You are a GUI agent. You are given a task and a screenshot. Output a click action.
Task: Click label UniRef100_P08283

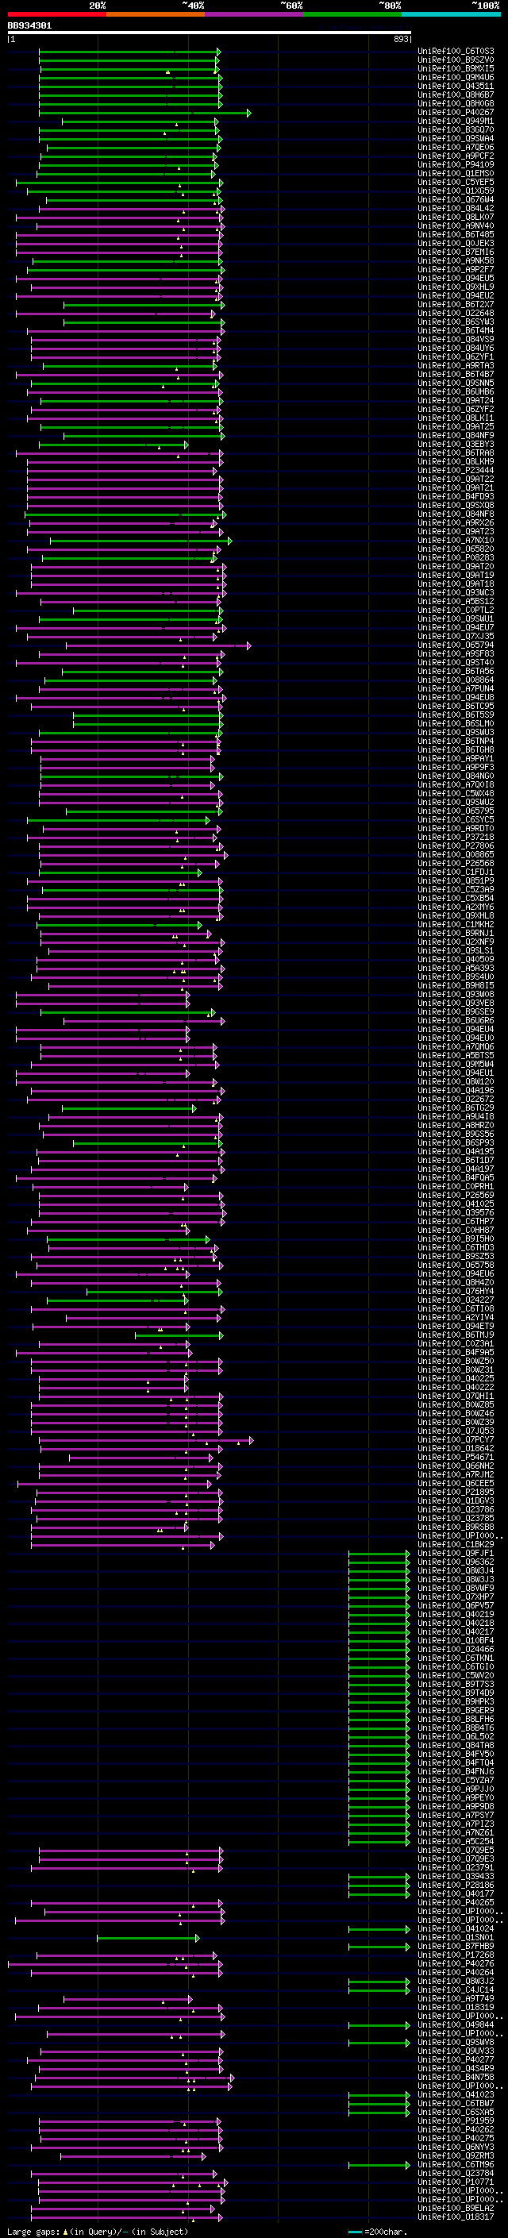click(456, 558)
